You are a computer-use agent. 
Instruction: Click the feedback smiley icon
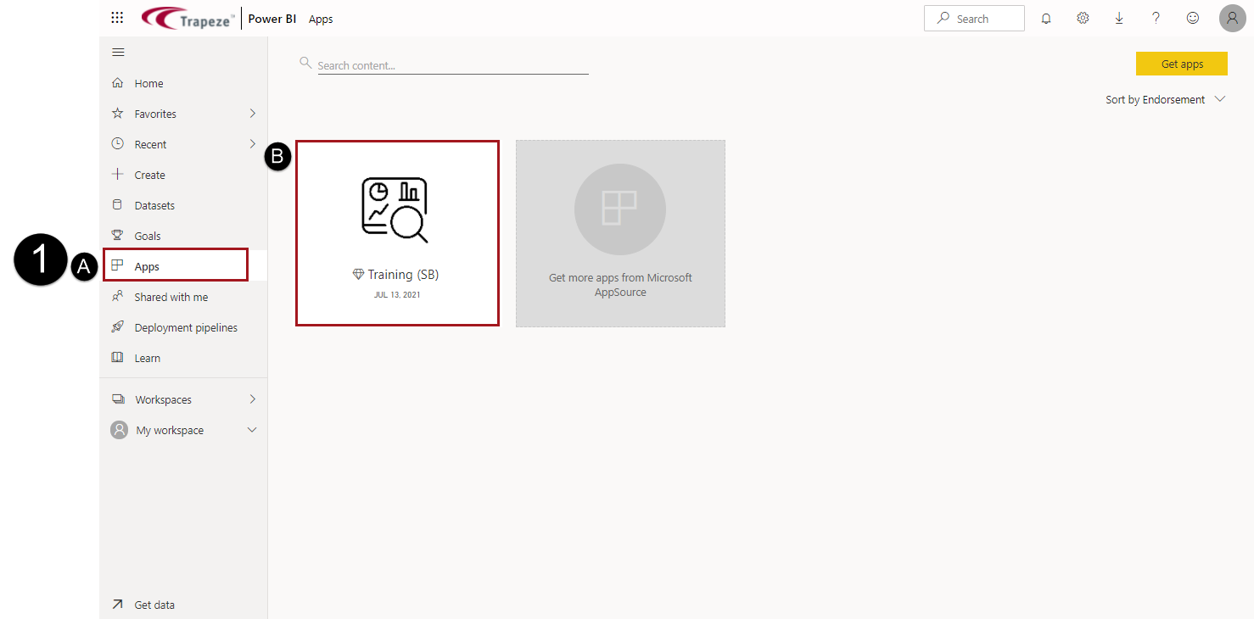click(x=1192, y=18)
